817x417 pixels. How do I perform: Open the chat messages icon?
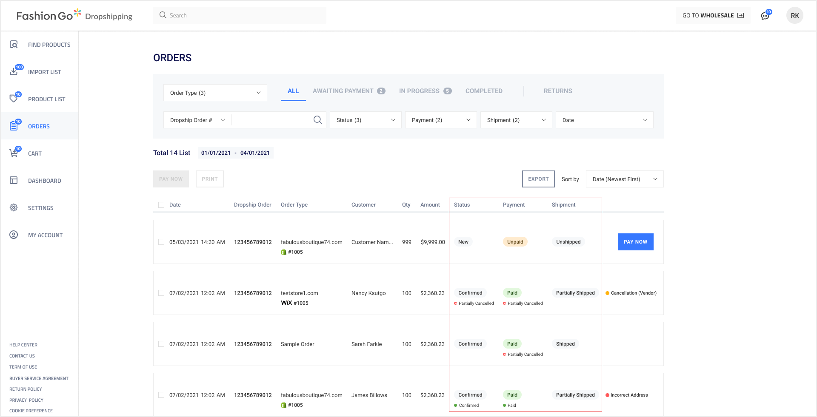pyautogui.click(x=765, y=16)
